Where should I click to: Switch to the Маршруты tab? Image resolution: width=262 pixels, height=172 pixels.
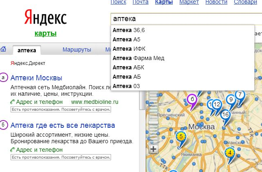(x=76, y=50)
